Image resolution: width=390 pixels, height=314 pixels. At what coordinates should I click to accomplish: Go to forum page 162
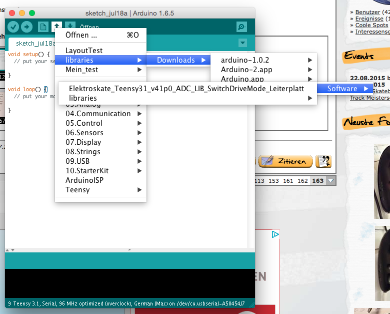click(x=302, y=181)
